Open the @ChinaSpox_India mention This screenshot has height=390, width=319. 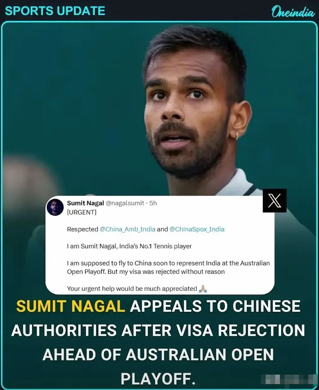[x=197, y=229]
